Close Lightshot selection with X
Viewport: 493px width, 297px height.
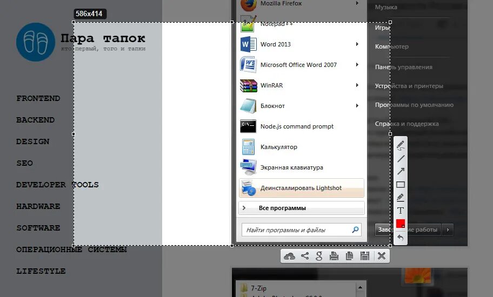[382, 256]
